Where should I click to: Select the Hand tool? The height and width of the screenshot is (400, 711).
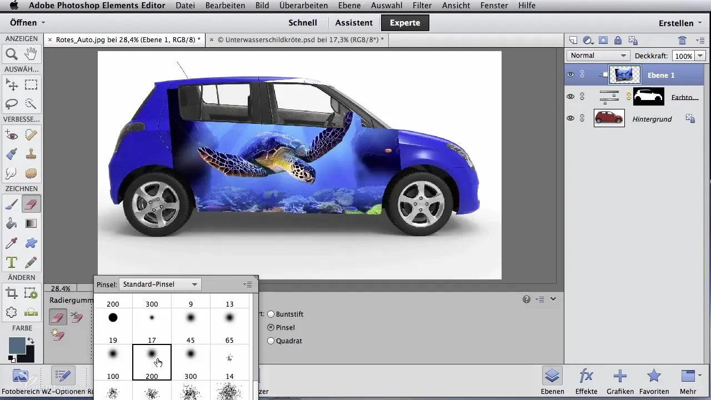click(31, 54)
